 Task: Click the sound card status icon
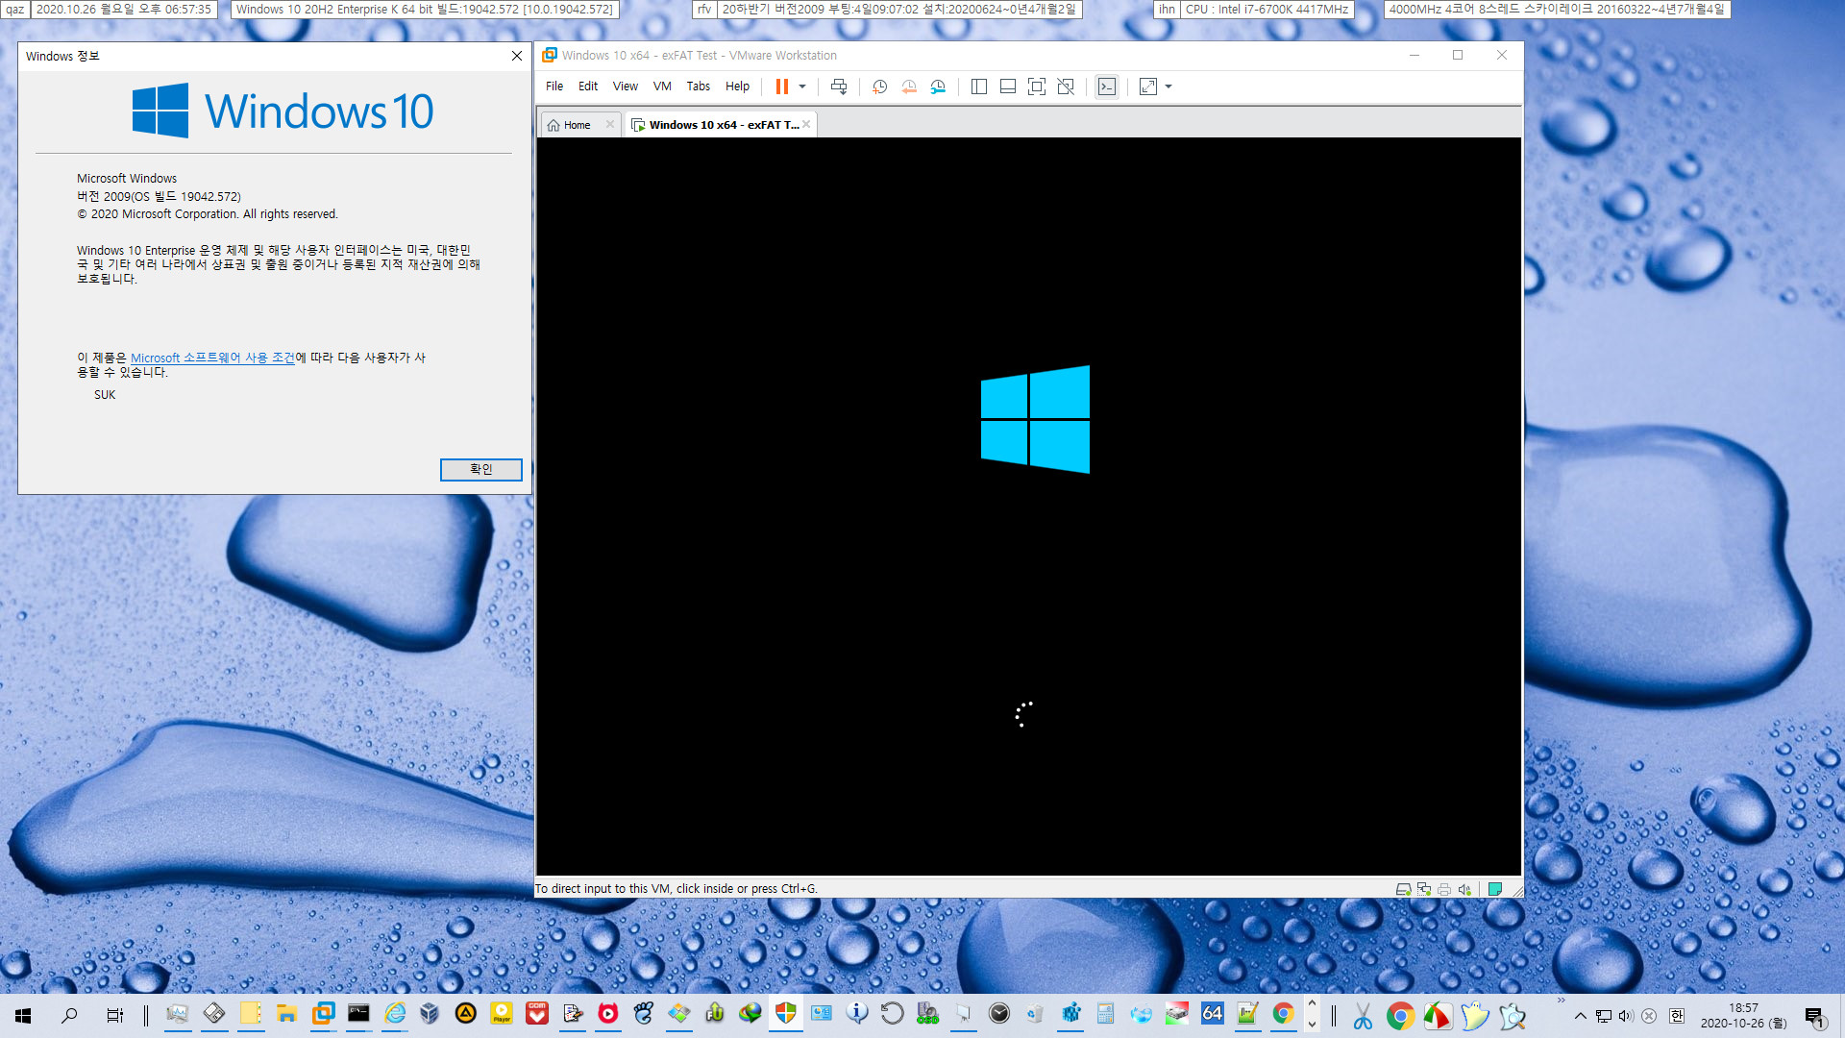tap(1464, 889)
